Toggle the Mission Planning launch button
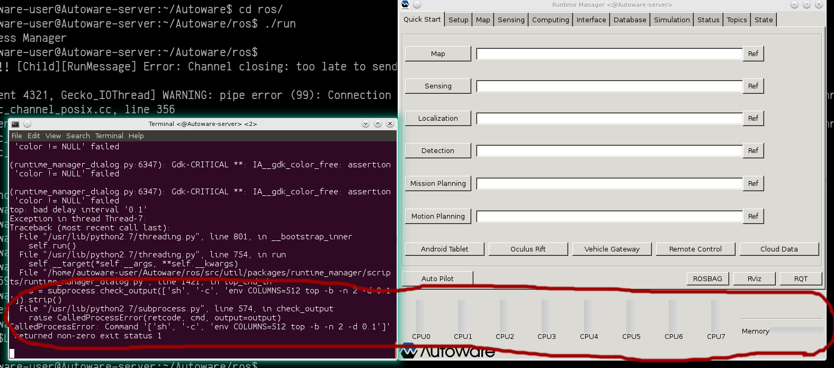Screen dimensions: 834x368 tap(438, 184)
